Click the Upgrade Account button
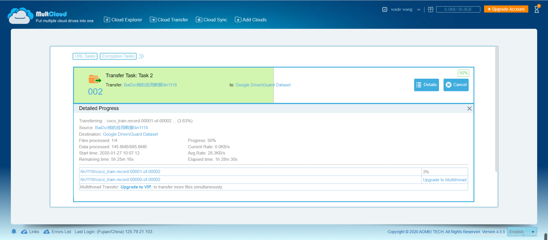This screenshot has height=240, width=548. pyautogui.click(x=506, y=9)
